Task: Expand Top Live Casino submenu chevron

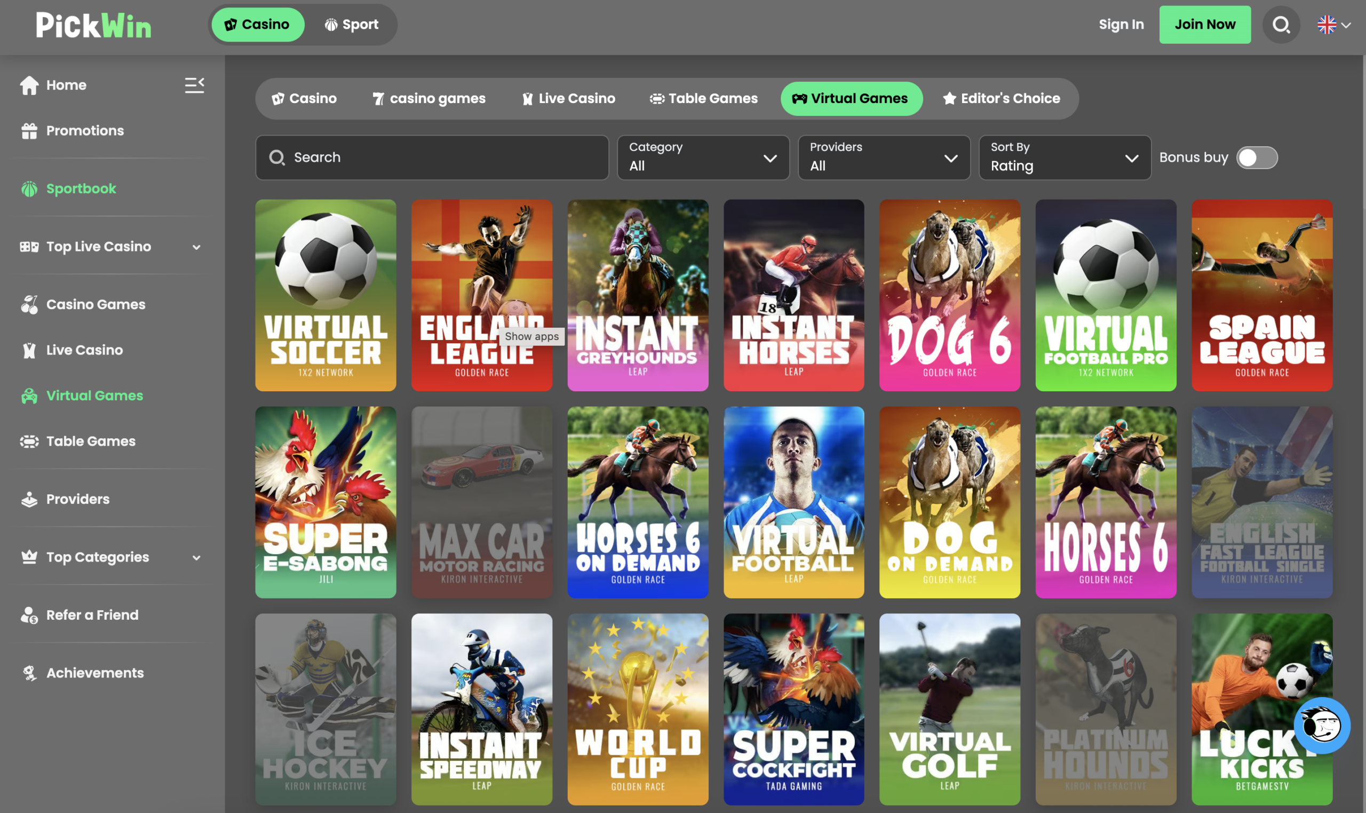Action: point(196,247)
